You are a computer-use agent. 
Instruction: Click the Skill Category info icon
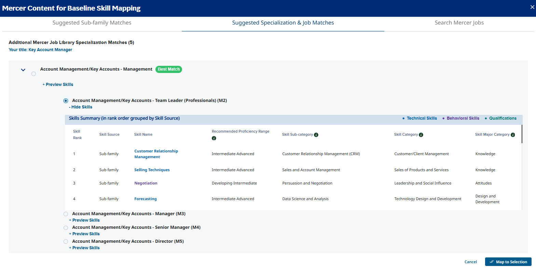click(421, 135)
